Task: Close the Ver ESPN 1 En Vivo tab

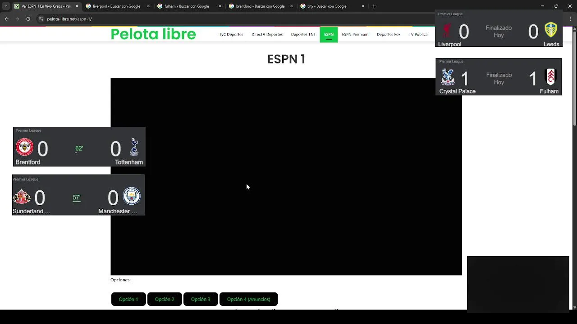Action: [77, 6]
